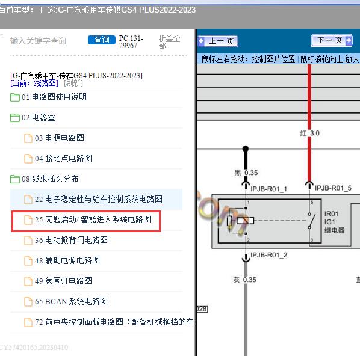Click 折叠全部 to collapse all

coord(169,42)
